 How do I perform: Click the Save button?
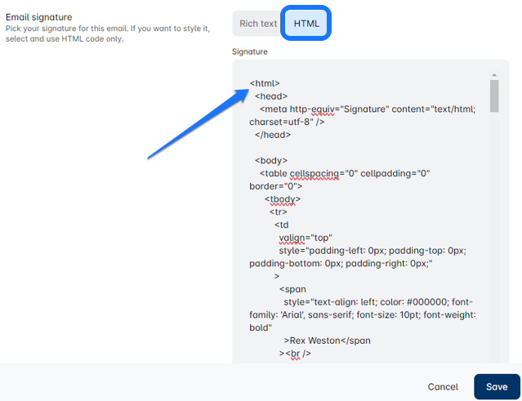[x=496, y=386]
